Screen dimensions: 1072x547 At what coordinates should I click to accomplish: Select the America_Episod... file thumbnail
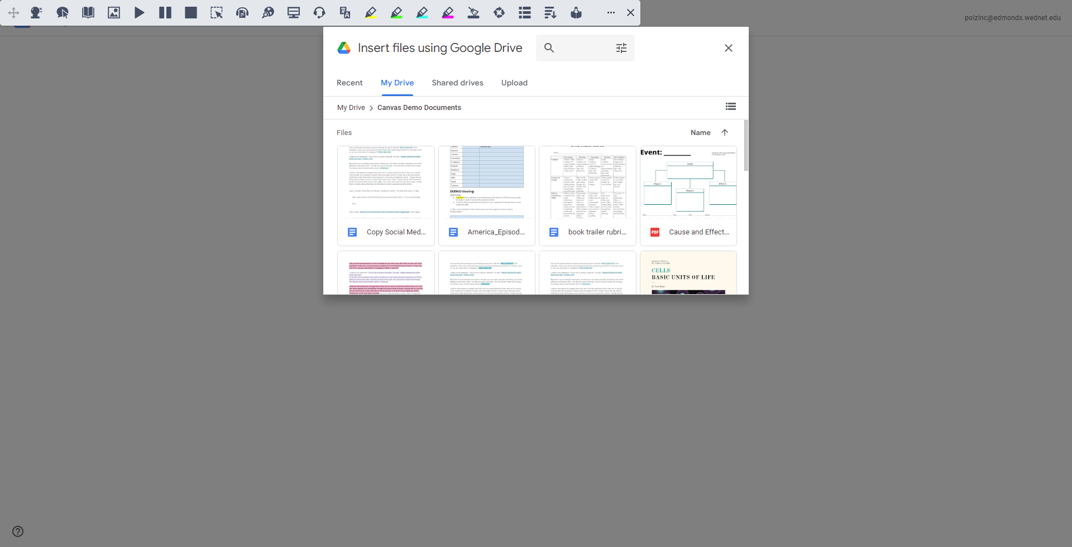487,183
